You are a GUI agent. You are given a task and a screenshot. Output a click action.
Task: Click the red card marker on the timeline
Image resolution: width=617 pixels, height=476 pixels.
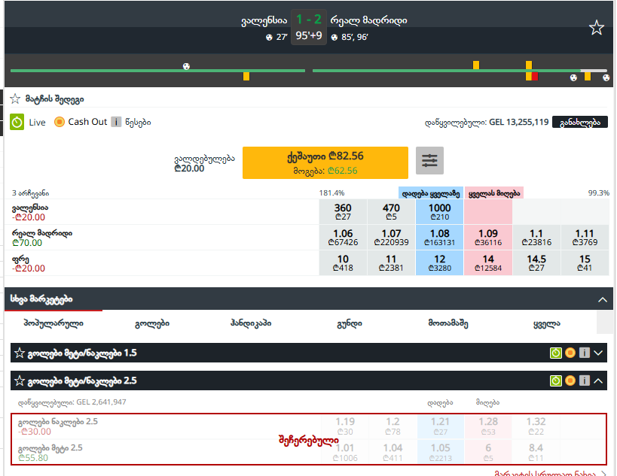click(535, 76)
